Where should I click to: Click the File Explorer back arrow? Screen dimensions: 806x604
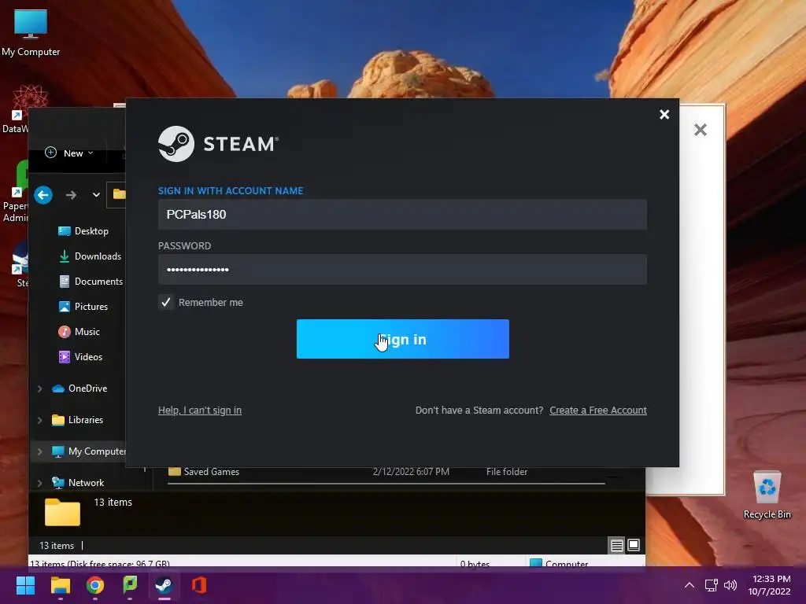(43, 195)
